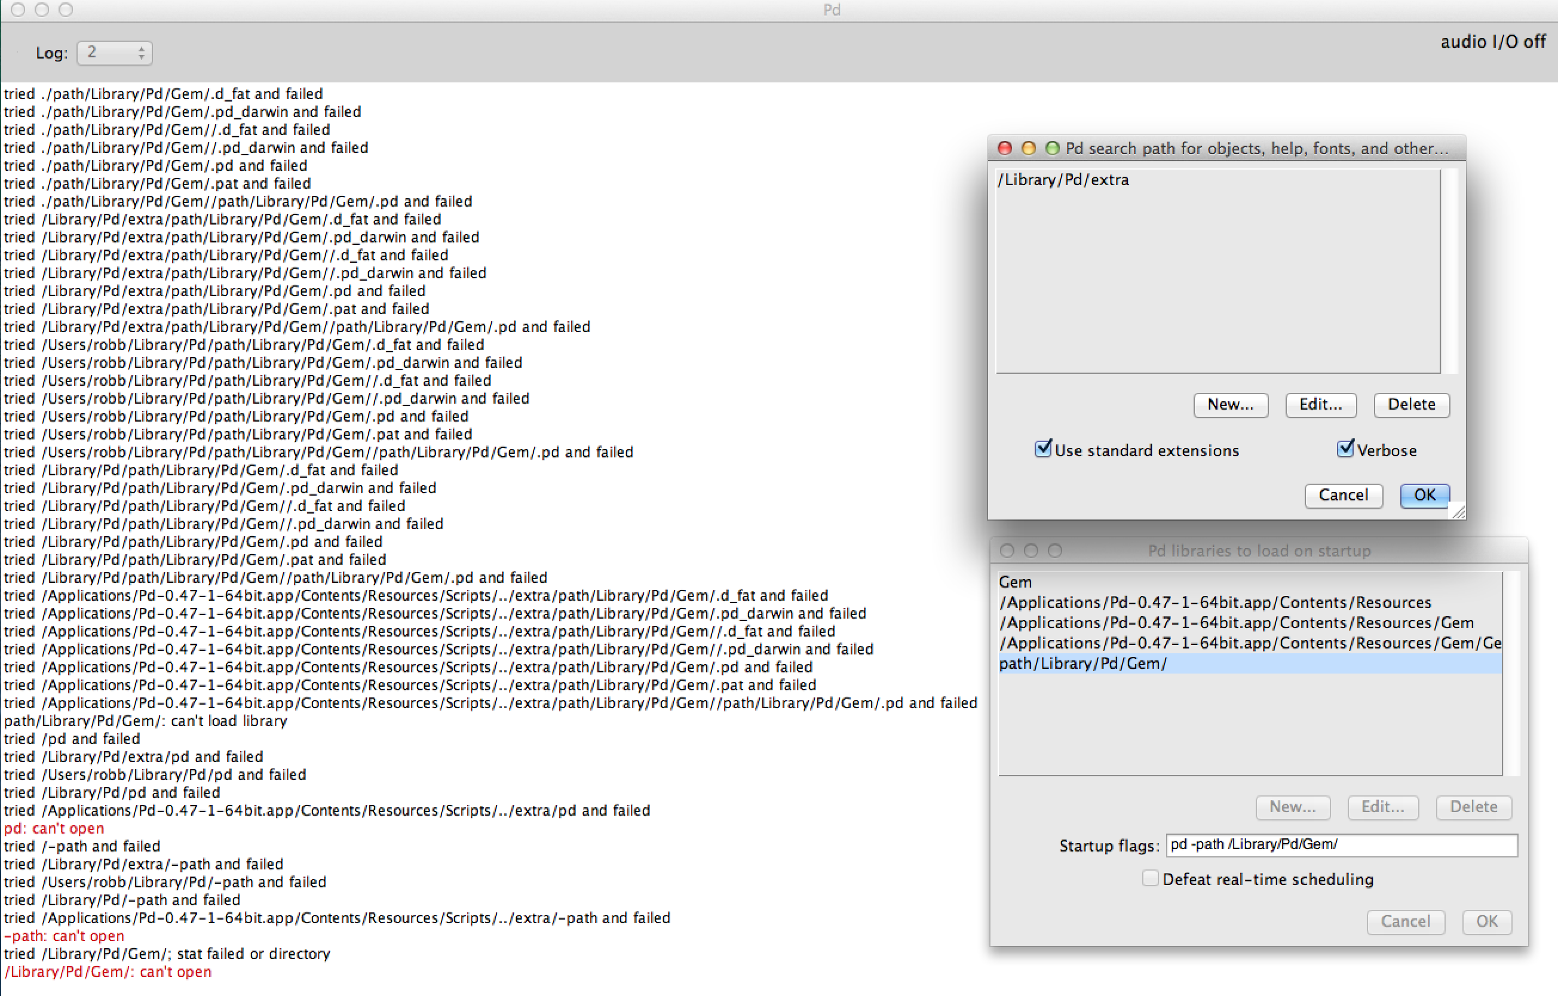Select the library entry ending in Contents/Resources
This screenshot has width=1558, height=996.
[x=1250, y=602]
